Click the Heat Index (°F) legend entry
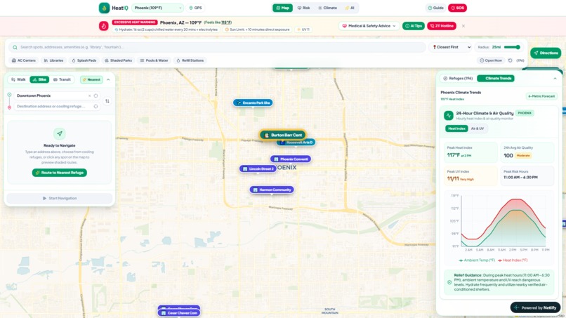Screen dimensions: 566x318 pos(513,260)
